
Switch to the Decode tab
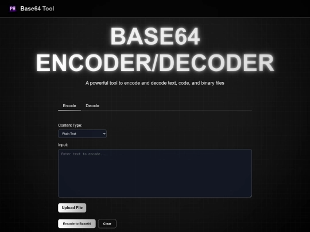(92, 106)
